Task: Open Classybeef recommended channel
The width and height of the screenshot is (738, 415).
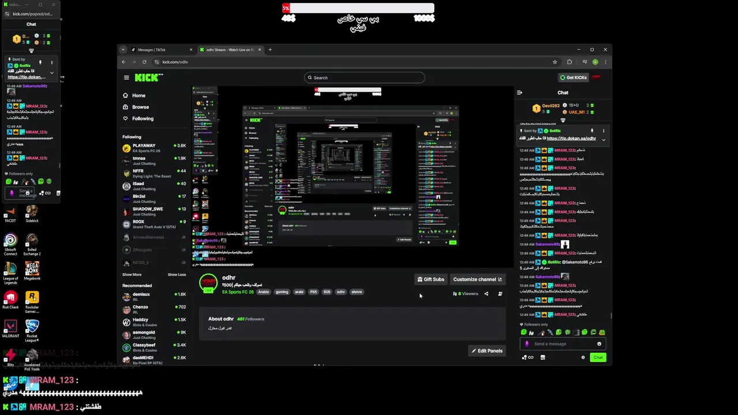Action: click(154, 348)
